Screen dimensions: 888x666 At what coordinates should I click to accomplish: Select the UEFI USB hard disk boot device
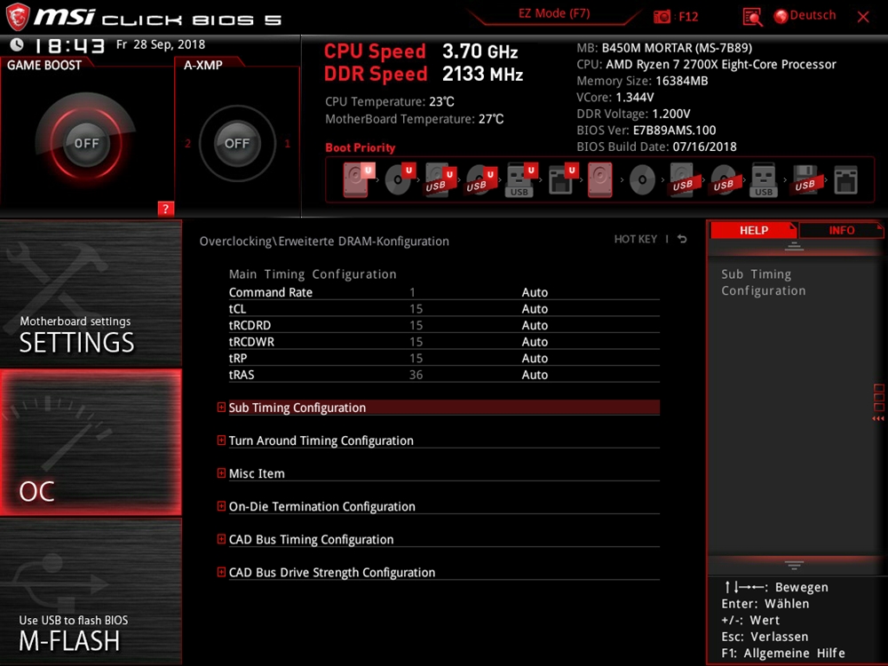click(440, 179)
